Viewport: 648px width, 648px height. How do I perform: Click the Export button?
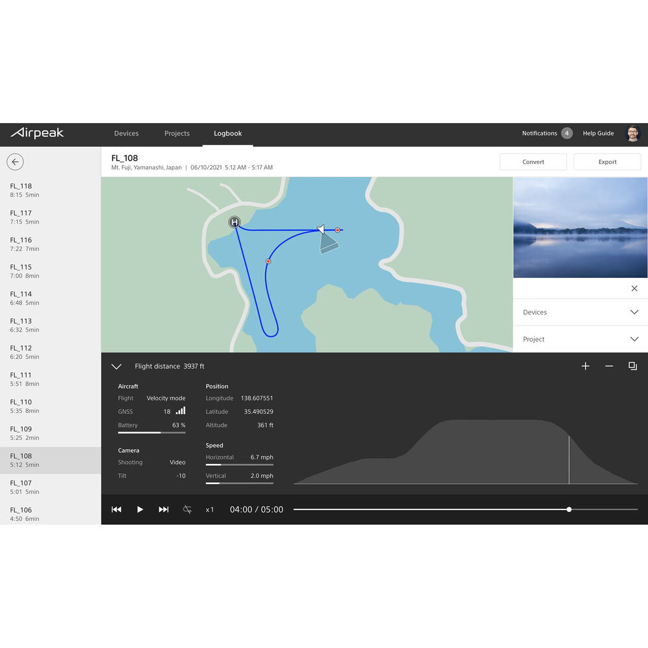tap(607, 162)
